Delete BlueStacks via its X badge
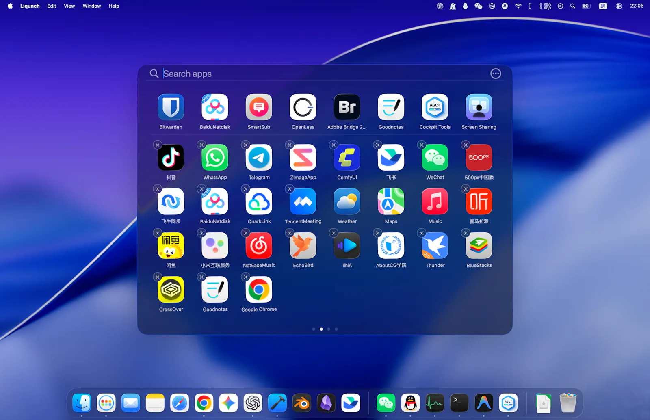Screen dimensions: 650x420 (466, 233)
